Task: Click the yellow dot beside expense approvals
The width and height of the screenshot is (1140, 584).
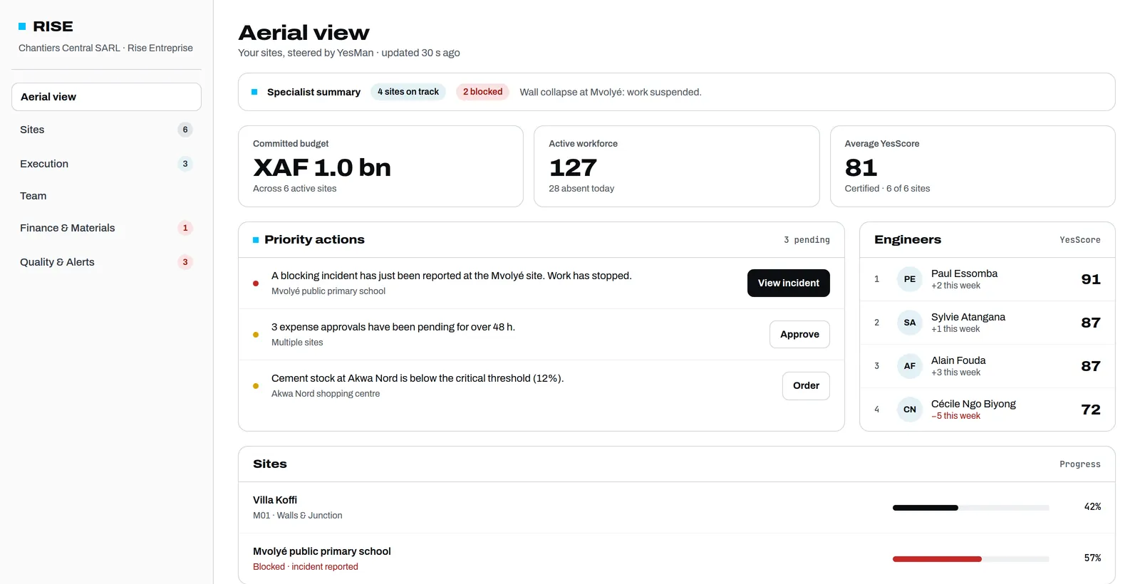Action: click(256, 335)
